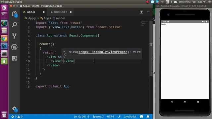Viewport: 212px width, 119px height.
Task: Click the closing </View> tag on line 11
Action: (x=53, y=65)
